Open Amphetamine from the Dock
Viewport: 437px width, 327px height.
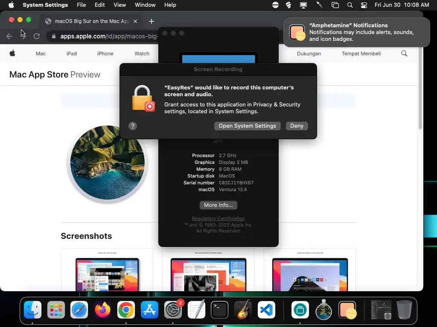coord(347,310)
